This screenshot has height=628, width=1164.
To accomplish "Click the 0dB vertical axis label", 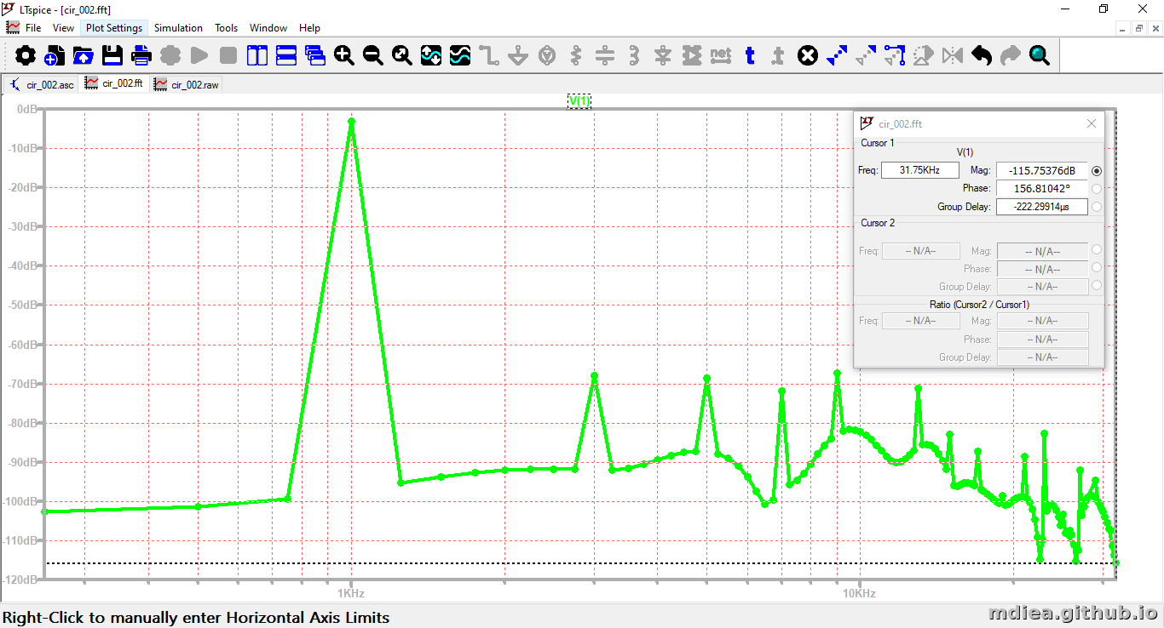I will point(27,110).
